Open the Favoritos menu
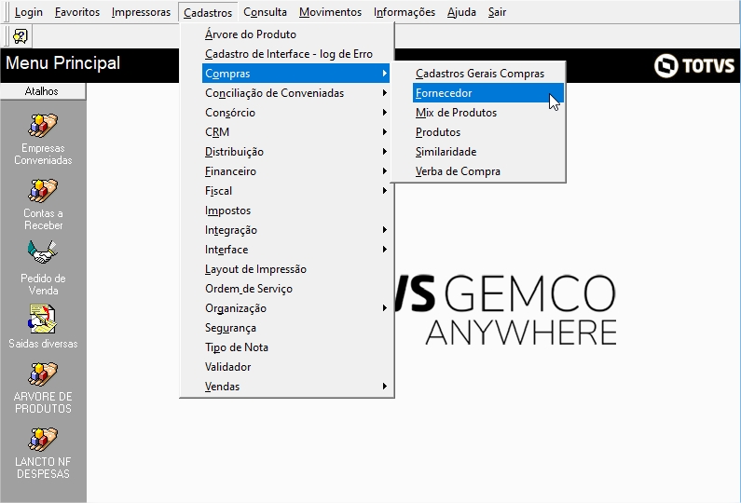 click(77, 12)
